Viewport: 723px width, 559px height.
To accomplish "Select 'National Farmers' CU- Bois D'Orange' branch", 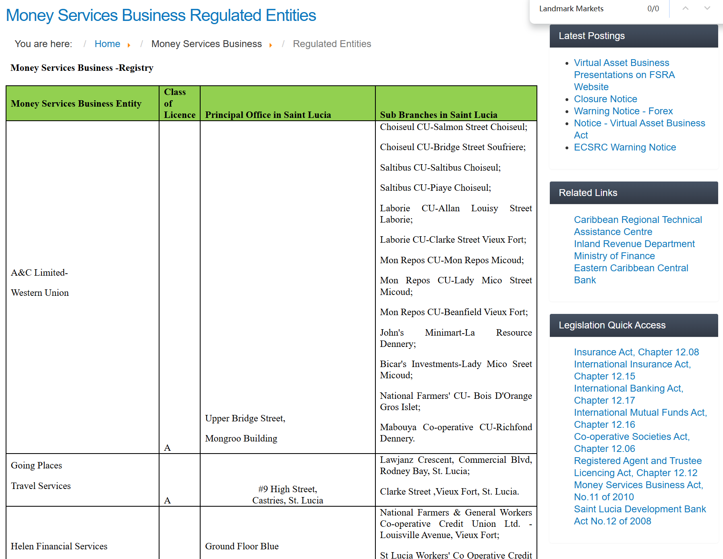I will (x=456, y=396).
